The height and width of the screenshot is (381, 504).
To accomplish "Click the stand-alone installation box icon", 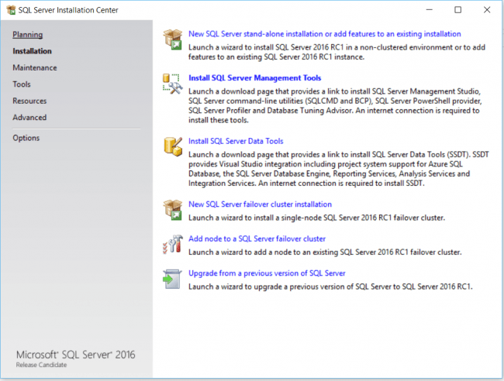I will [x=173, y=39].
